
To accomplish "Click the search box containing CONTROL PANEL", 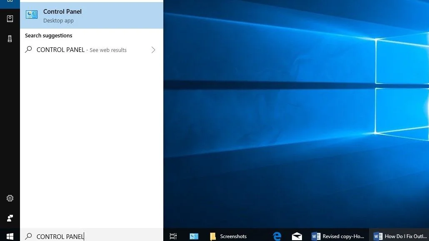I will [92, 236].
